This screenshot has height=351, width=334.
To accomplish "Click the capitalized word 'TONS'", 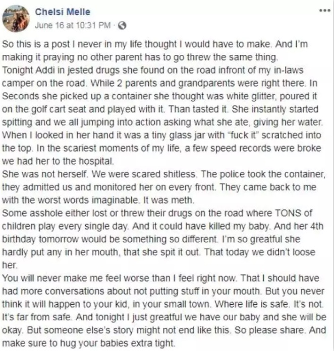I will click(288, 213).
